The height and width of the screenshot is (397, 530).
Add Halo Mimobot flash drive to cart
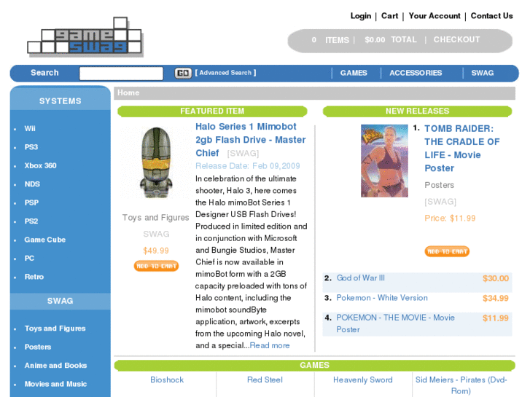tap(156, 266)
